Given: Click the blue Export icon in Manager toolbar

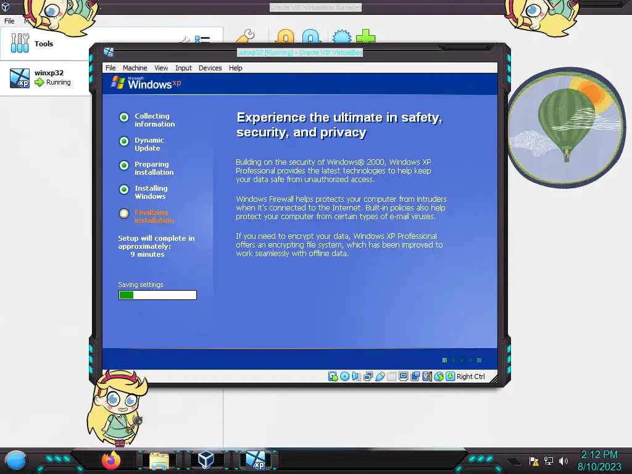Looking at the screenshot, I should pos(312,36).
